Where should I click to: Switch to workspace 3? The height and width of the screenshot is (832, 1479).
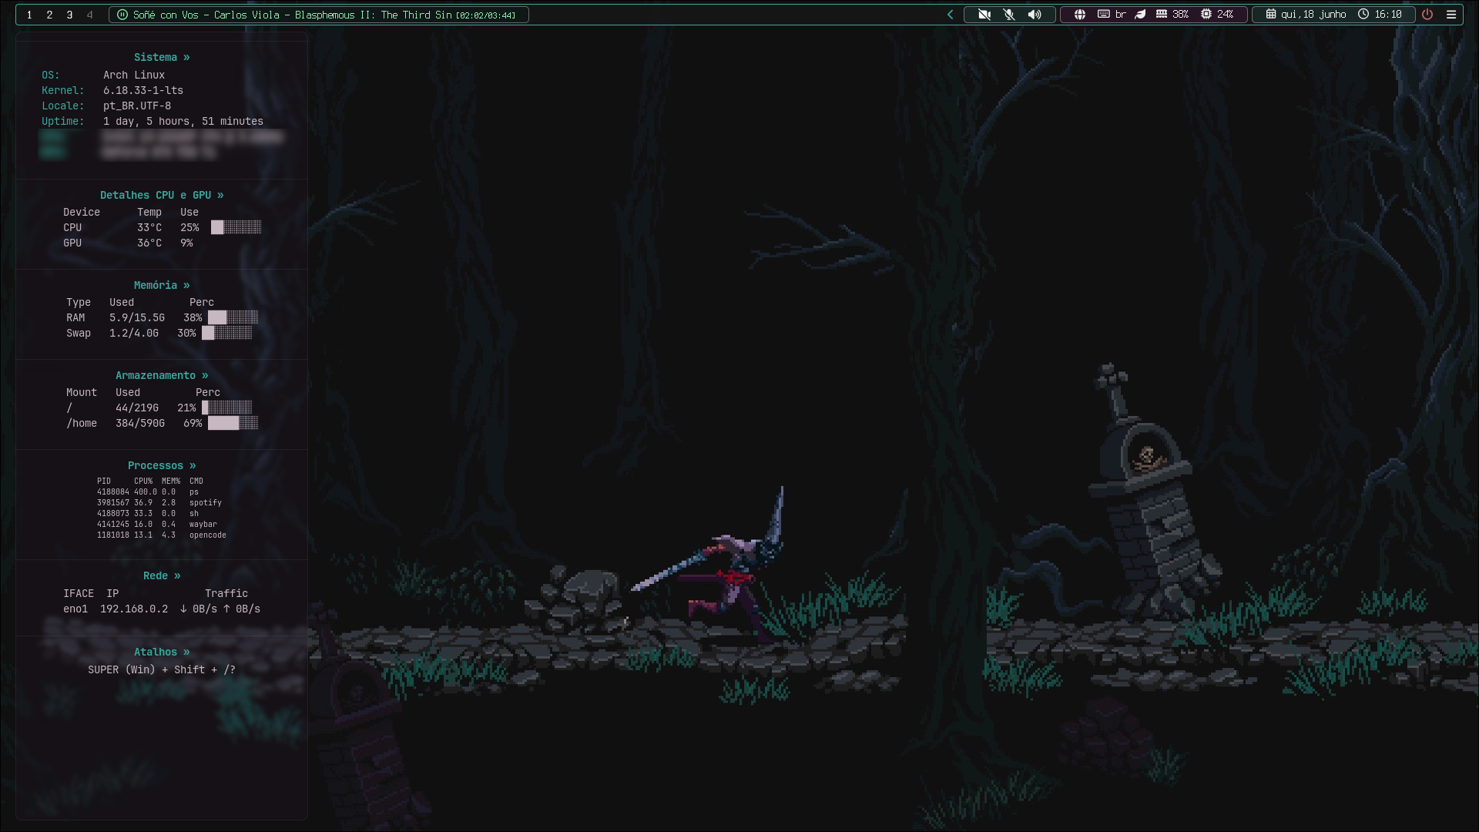pyautogui.click(x=69, y=15)
